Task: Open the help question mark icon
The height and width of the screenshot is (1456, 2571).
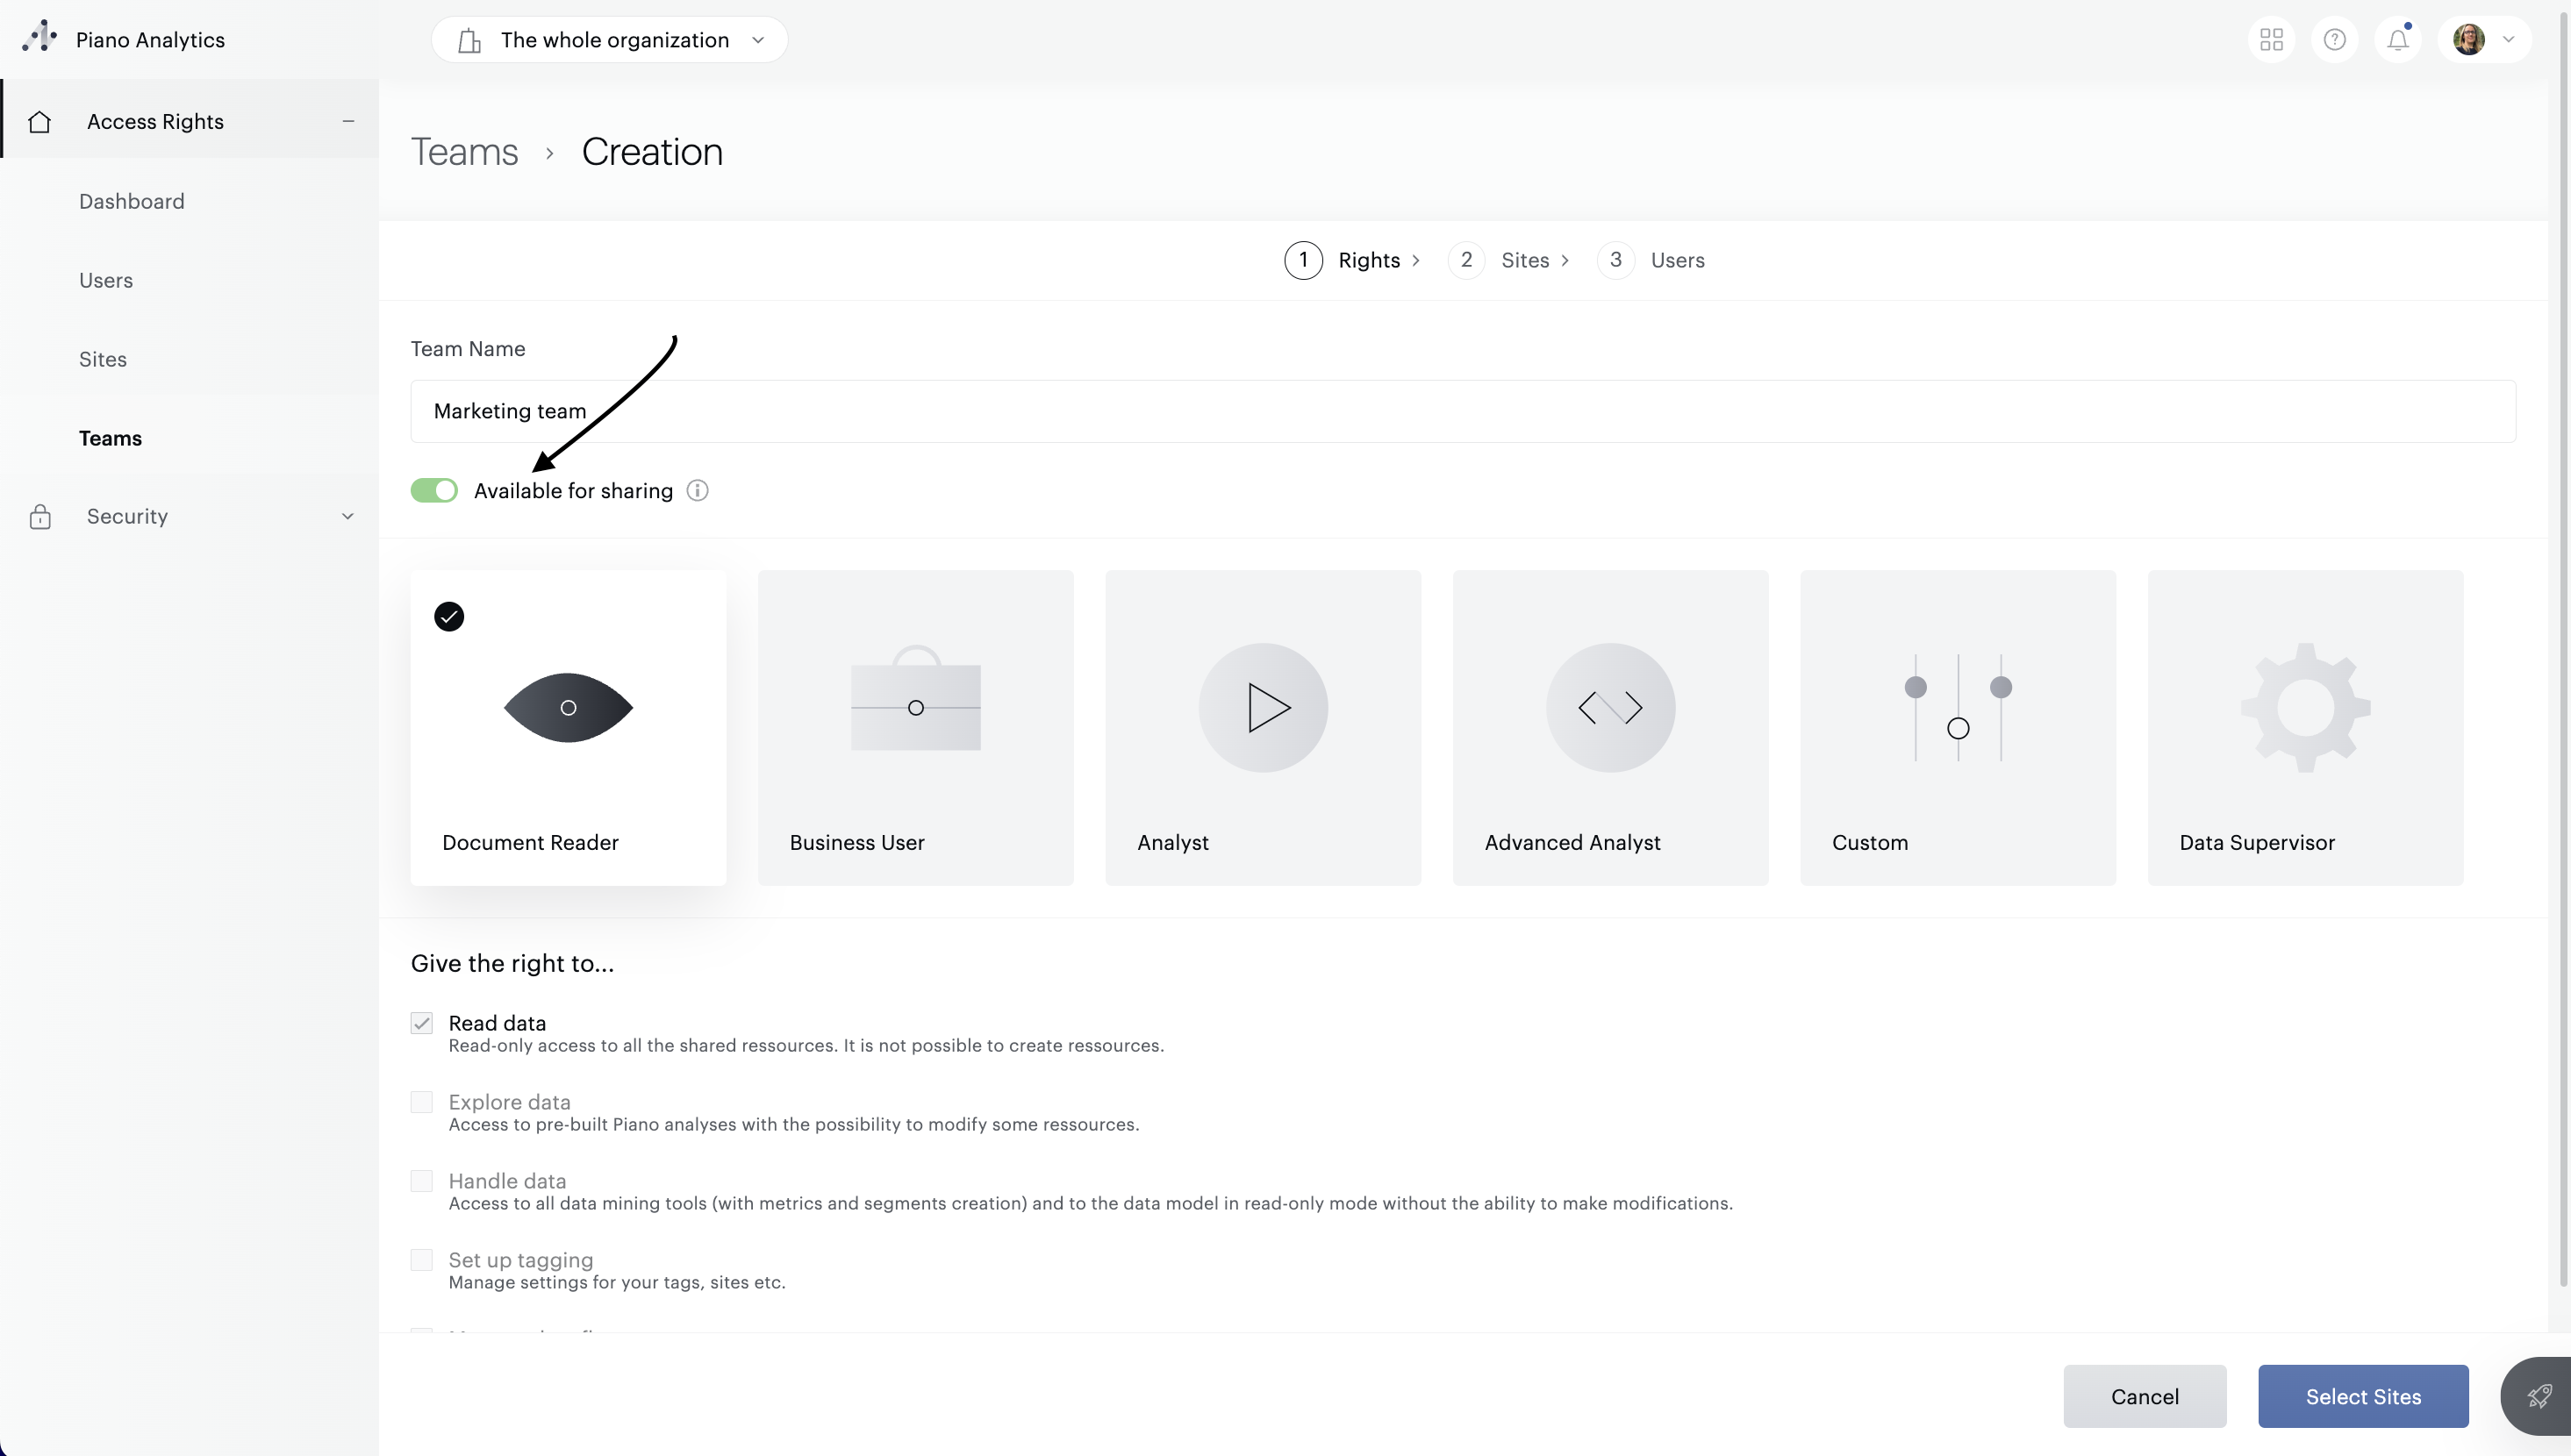Action: [x=2334, y=40]
